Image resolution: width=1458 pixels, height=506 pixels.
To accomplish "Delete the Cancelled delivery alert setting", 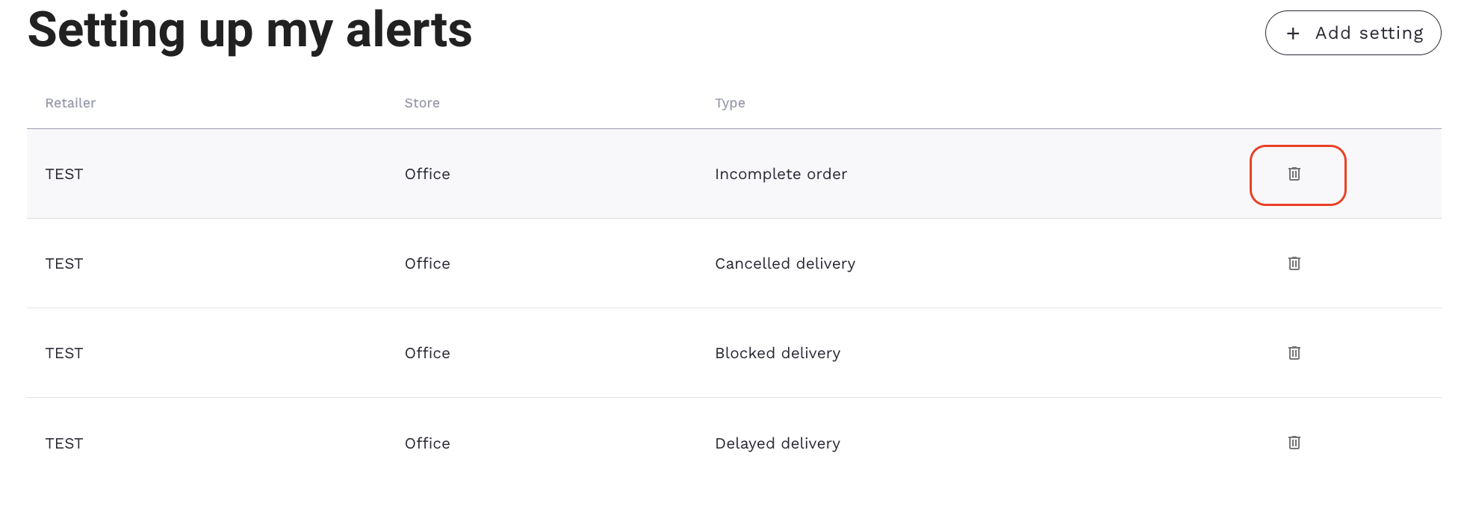I will pos(1294,263).
